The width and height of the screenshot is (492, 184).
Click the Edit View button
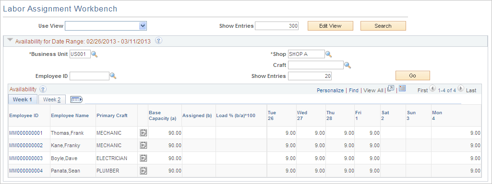330,26
